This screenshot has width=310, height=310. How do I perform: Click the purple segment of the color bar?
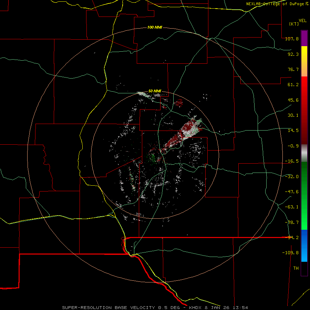coord(304,38)
